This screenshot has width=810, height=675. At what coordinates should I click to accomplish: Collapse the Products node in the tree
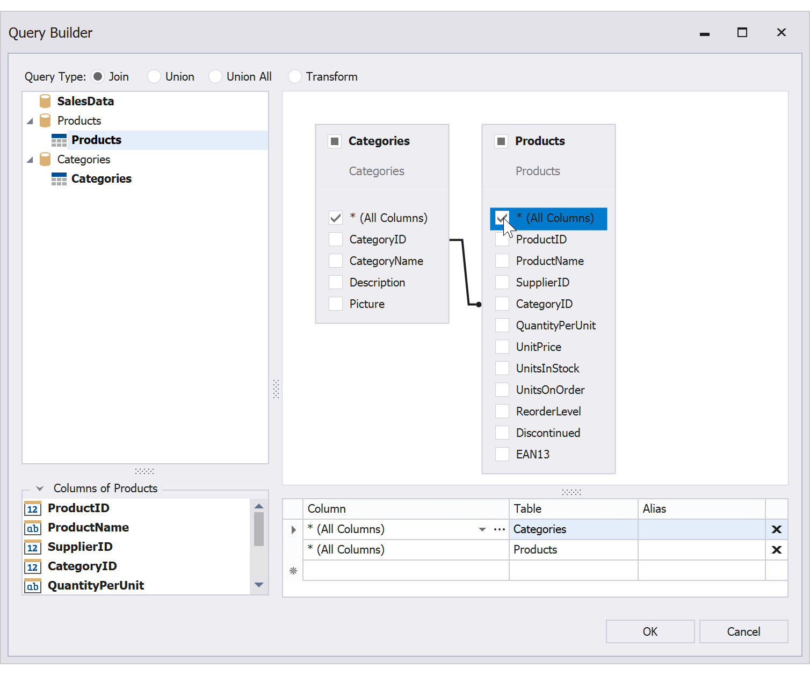[31, 120]
